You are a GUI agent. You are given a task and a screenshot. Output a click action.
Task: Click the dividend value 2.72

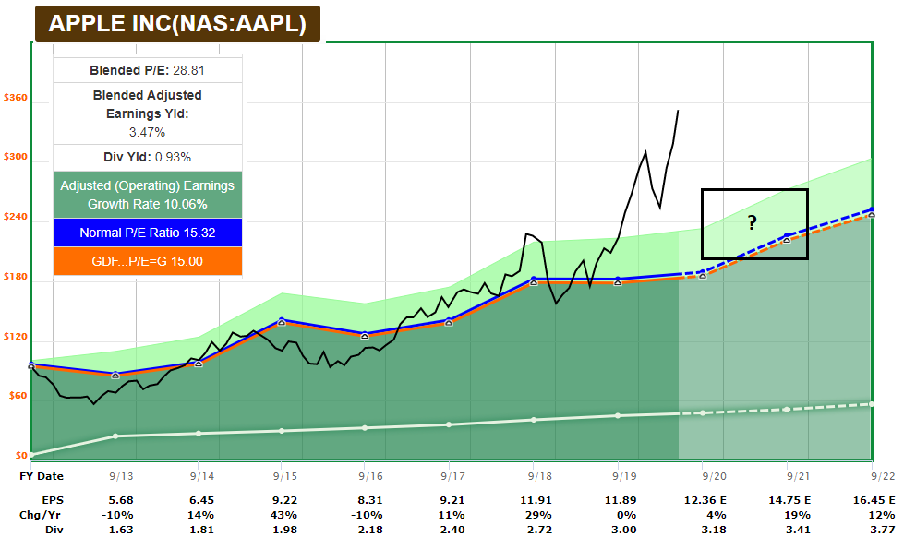(x=539, y=530)
